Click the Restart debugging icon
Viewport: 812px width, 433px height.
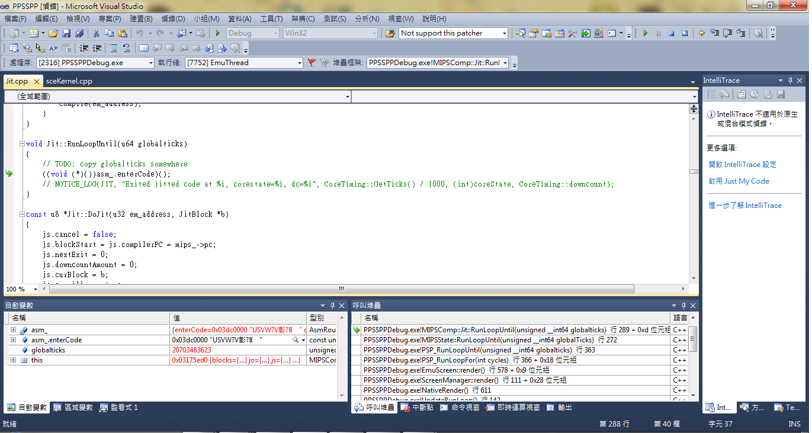pos(685,34)
